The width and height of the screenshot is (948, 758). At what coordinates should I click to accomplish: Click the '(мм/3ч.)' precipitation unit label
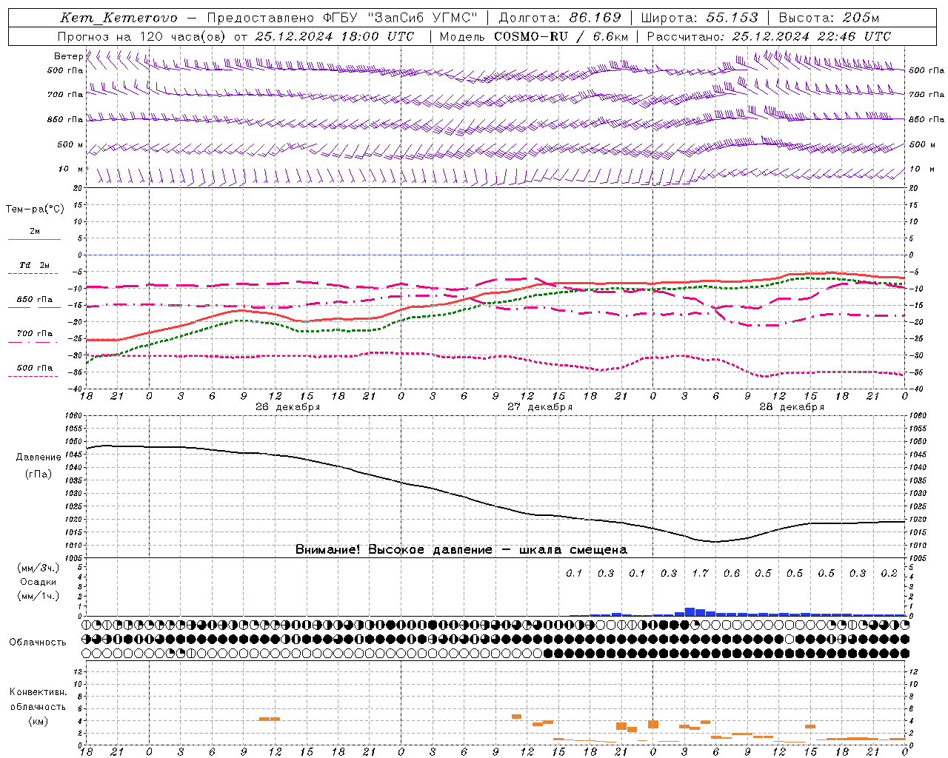click(x=39, y=568)
